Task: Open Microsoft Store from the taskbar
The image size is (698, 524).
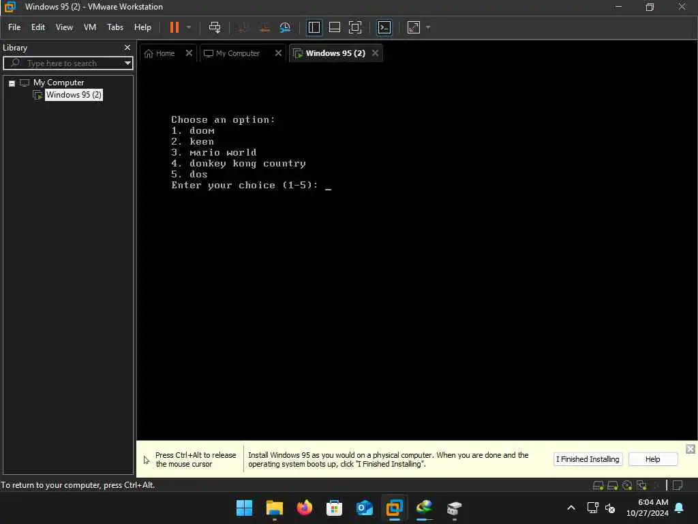Action: pyautogui.click(x=334, y=508)
